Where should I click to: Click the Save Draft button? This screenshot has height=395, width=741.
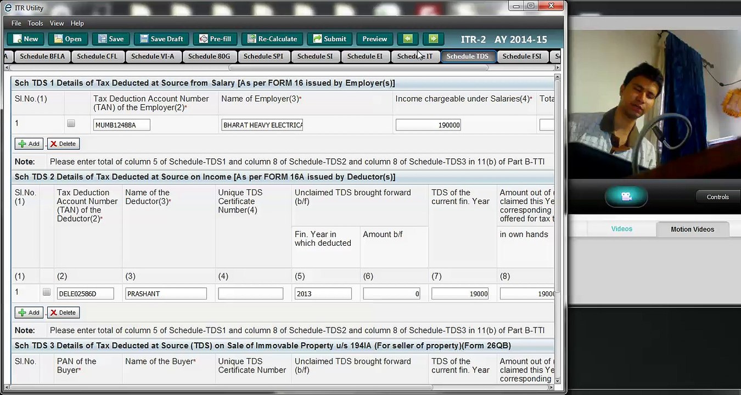coord(161,39)
